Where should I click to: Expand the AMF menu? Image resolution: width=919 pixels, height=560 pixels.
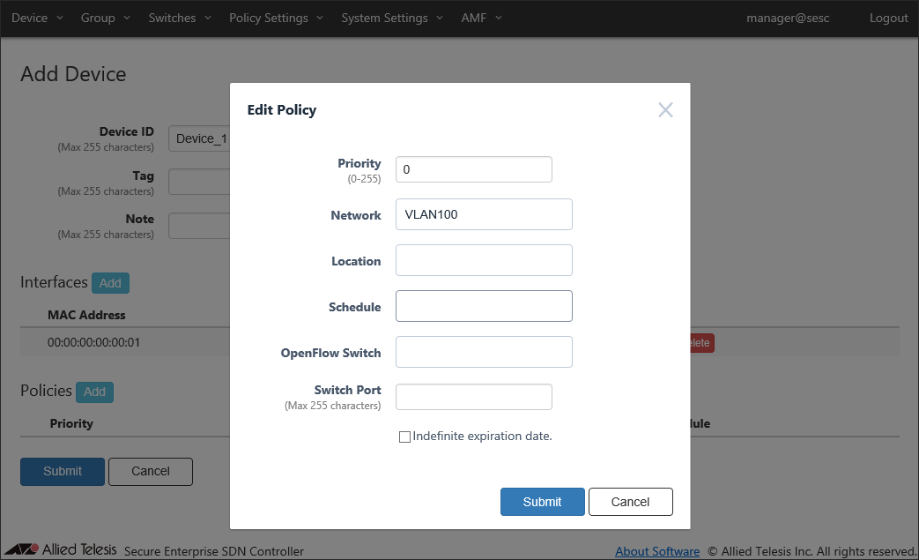481,18
